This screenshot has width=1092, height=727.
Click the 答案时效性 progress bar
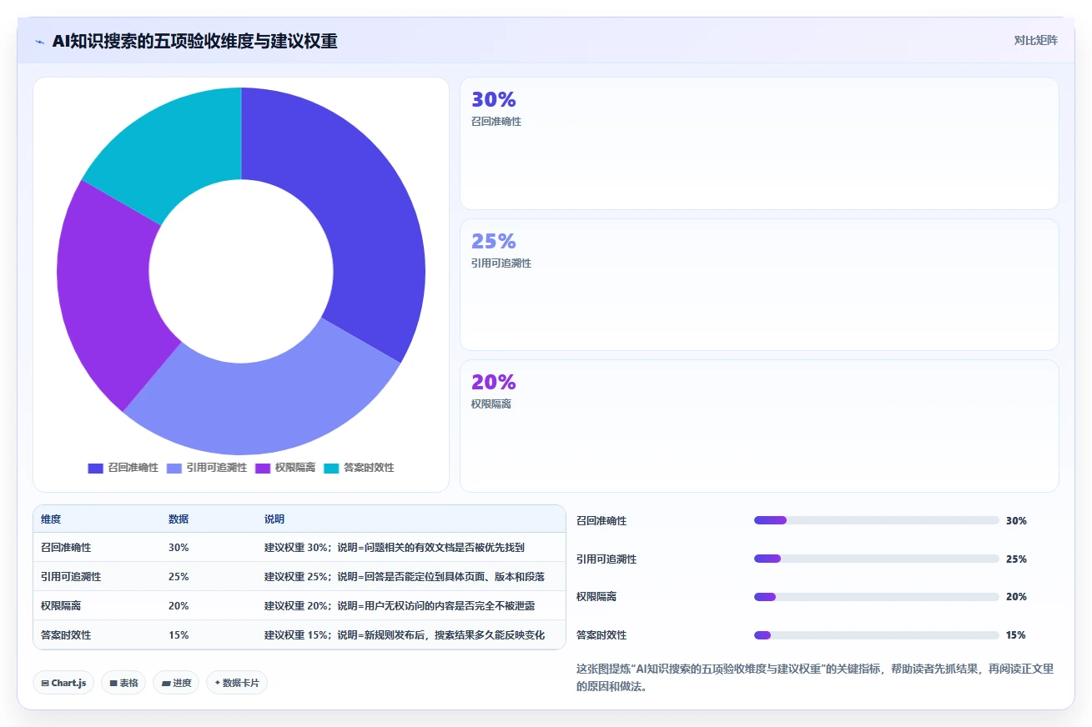coord(876,635)
